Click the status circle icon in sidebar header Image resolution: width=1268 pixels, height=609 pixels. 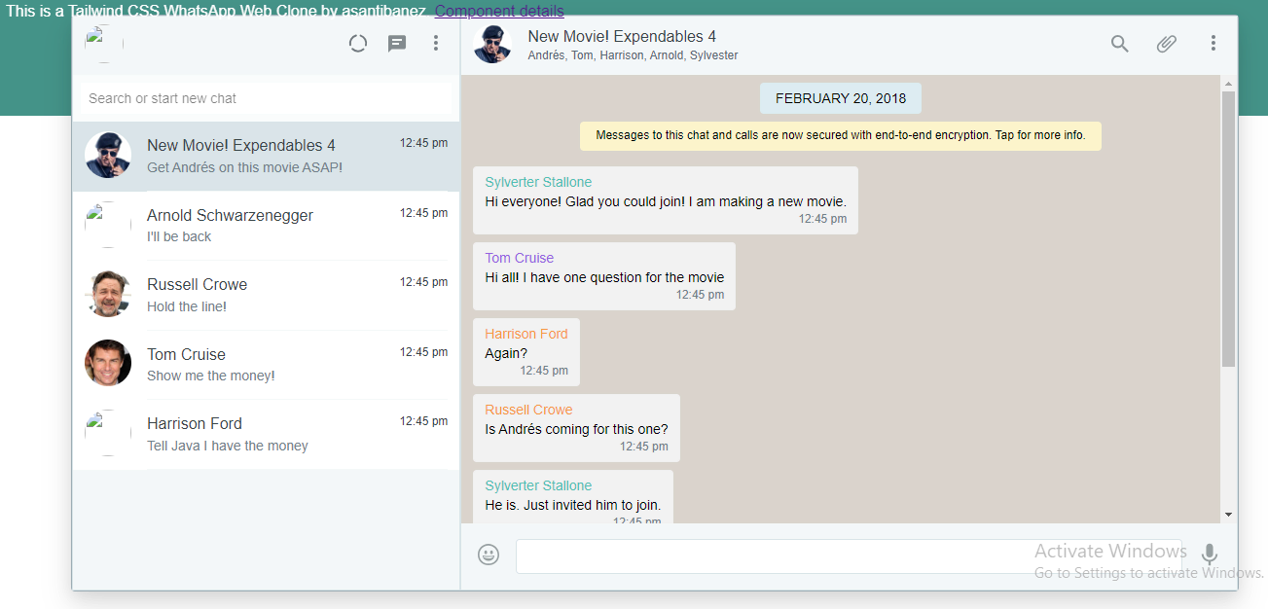pos(357,43)
